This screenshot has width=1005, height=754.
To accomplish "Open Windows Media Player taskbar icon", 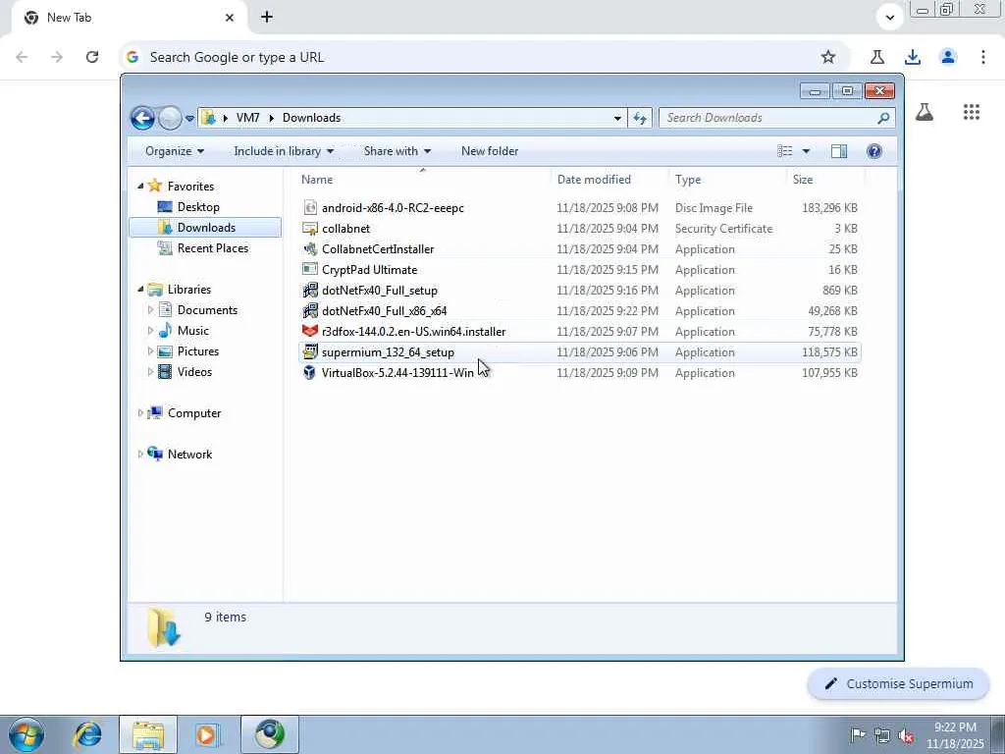I will coord(206,734).
